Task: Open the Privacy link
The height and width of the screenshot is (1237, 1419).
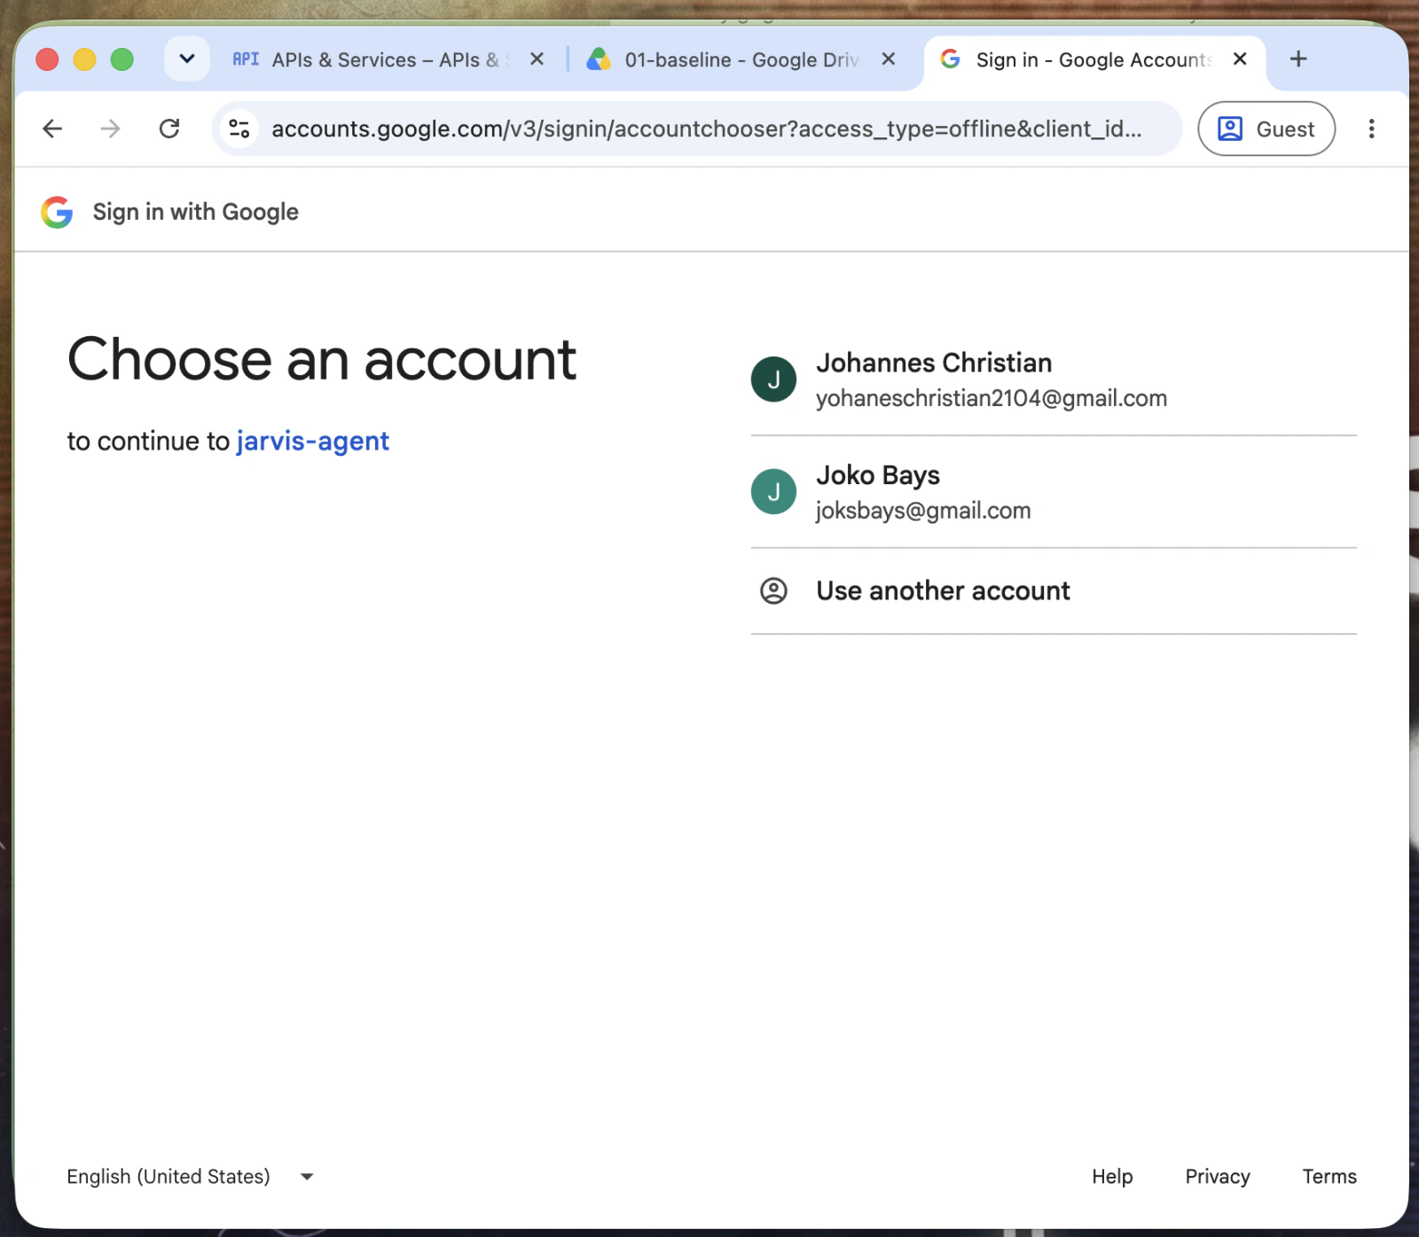Action: [1218, 1177]
